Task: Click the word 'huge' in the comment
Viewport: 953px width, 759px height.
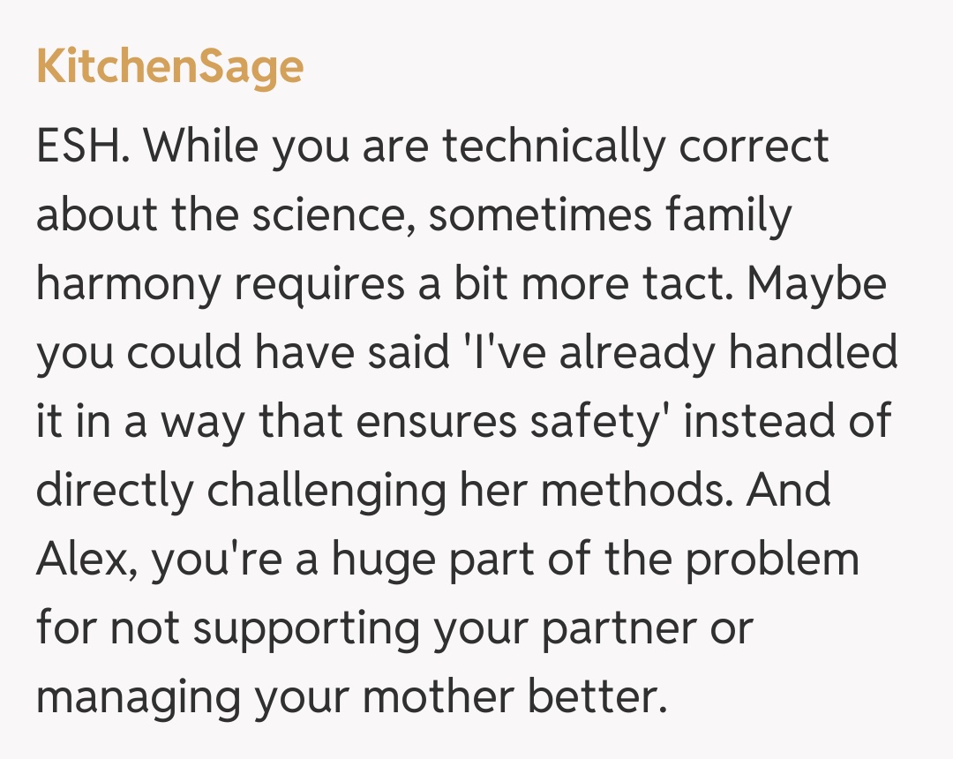Action: tap(394, 559)
